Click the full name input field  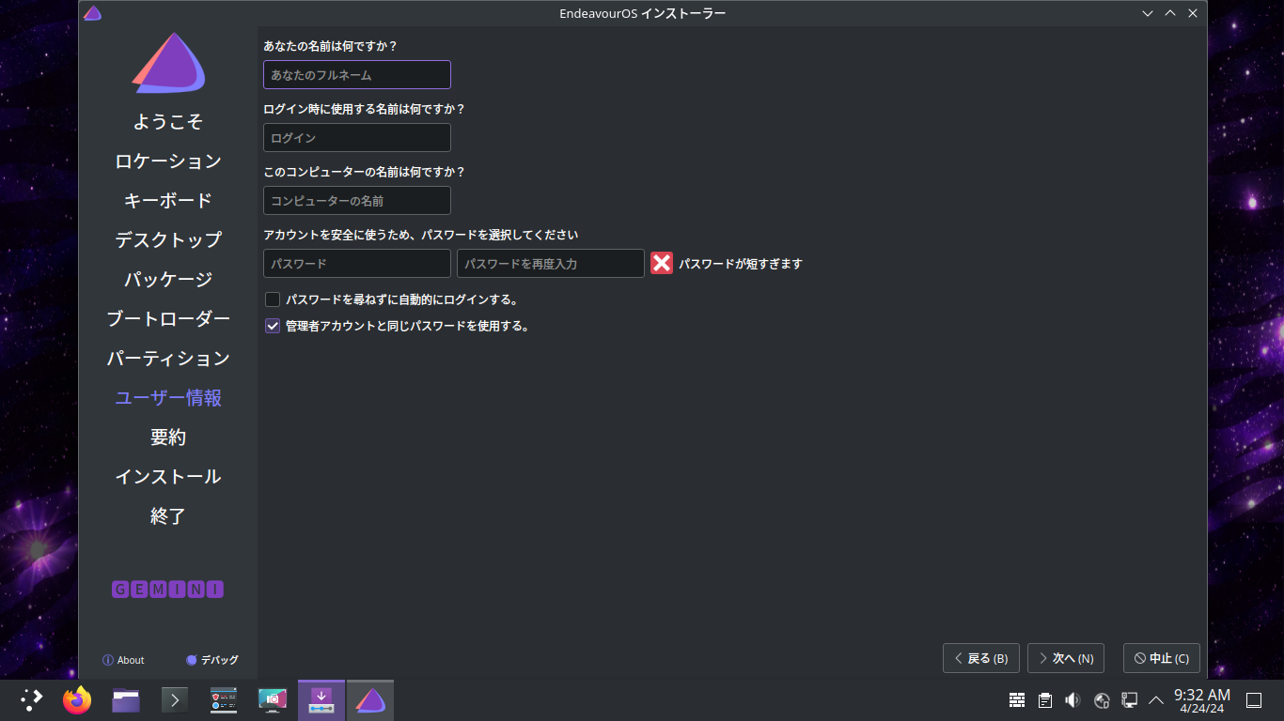click(x=357, y=74)
